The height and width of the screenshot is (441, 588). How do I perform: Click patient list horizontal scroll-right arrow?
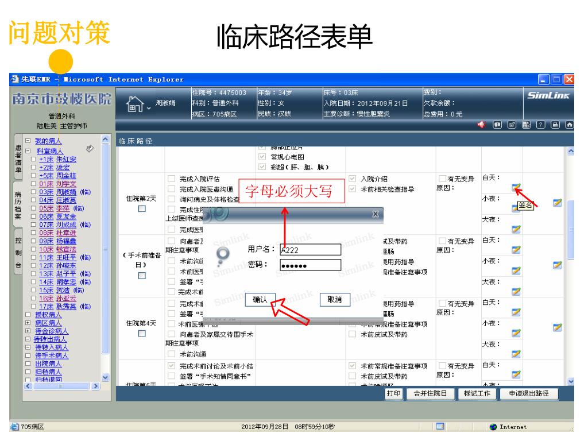point(96,386)
